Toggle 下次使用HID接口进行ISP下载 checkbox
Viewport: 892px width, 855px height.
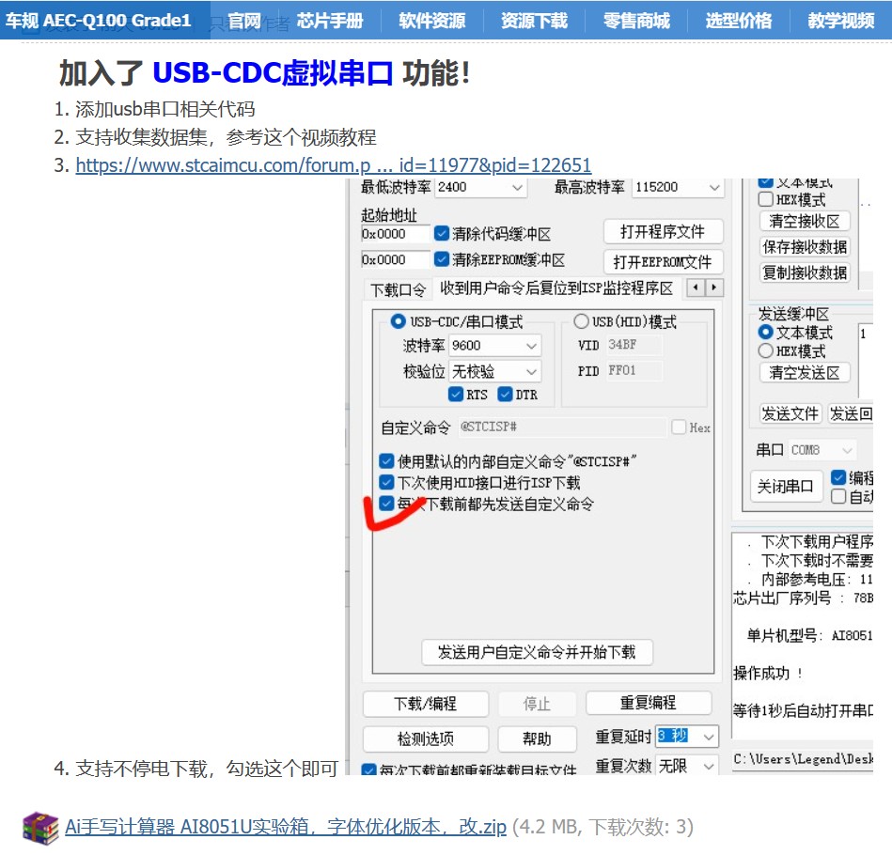point(386,483)
